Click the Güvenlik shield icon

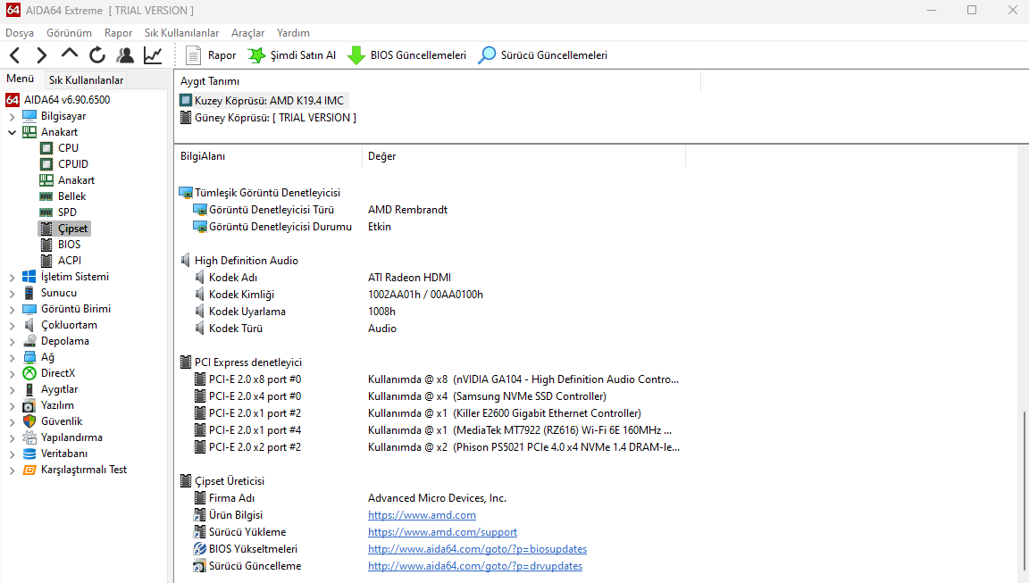click(29, 421)
